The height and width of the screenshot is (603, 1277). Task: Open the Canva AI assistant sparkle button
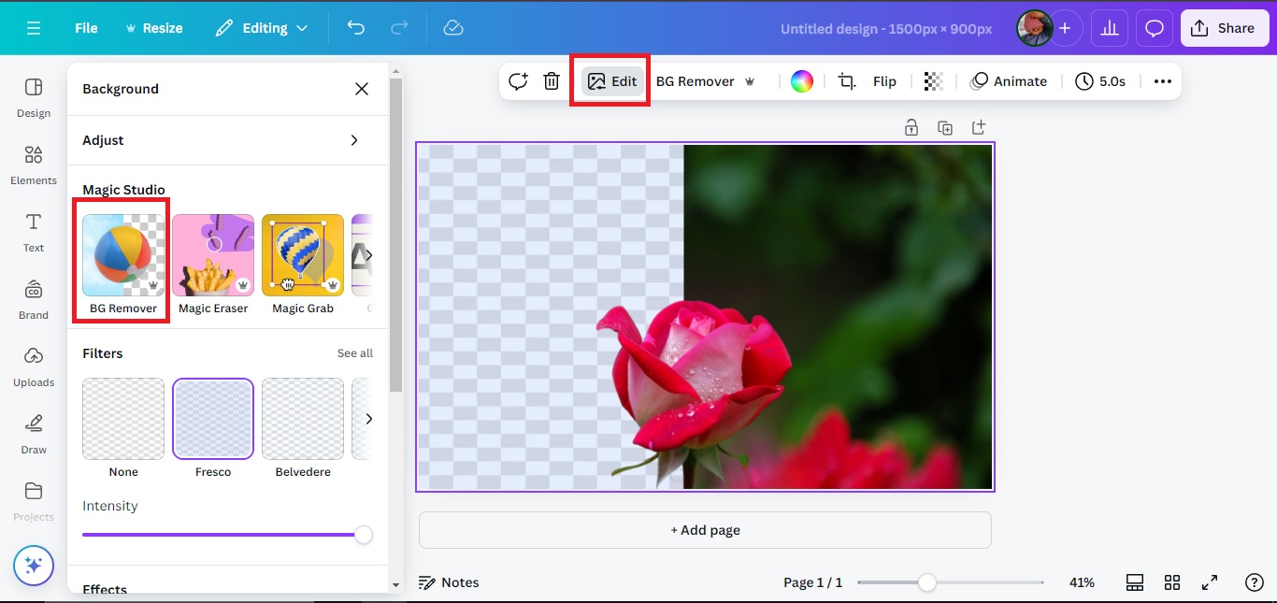34,565
